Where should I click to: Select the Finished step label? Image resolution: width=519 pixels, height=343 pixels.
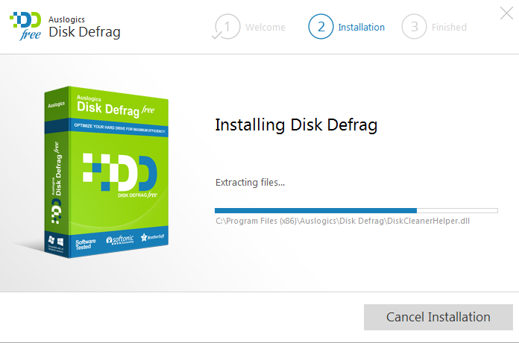(x=449, y=28)
